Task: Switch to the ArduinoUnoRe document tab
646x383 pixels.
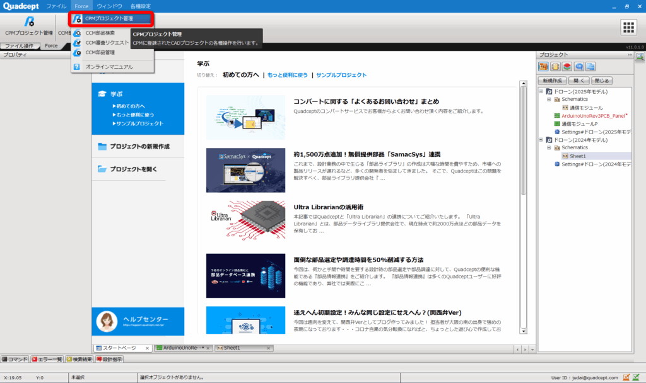Action: pyautogui.click(x=183, y=348)
